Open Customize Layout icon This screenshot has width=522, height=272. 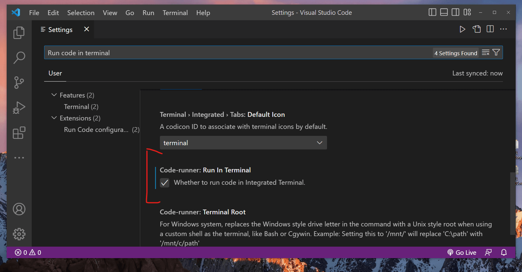click(467, 12)
